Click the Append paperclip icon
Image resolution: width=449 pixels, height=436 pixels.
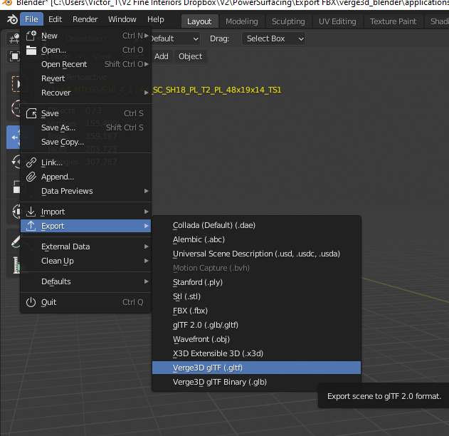pyautogui.click(x=31, y=177)
